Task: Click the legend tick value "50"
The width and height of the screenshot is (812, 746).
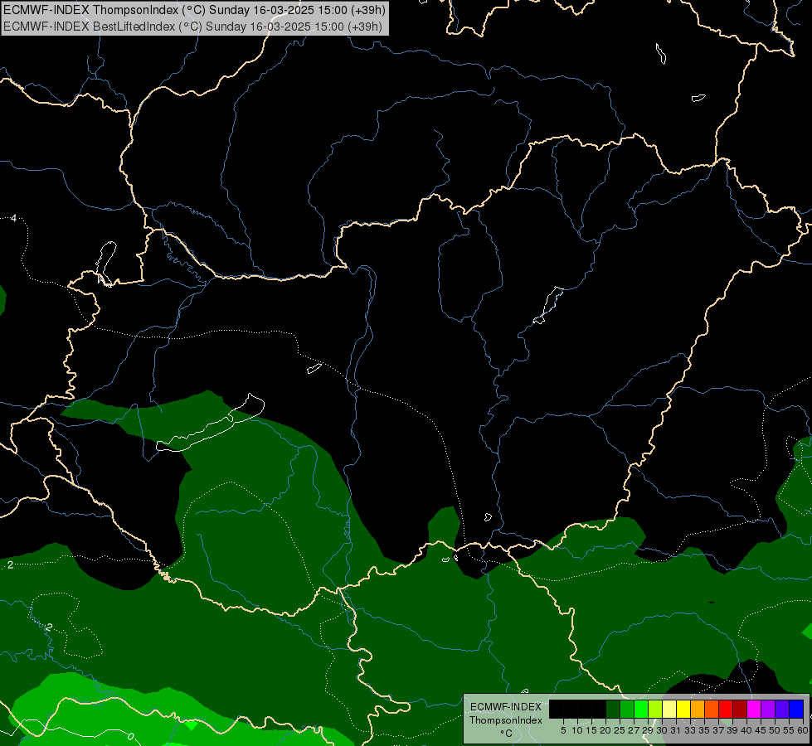Action: pyautogui.click(x=775, y=730)
